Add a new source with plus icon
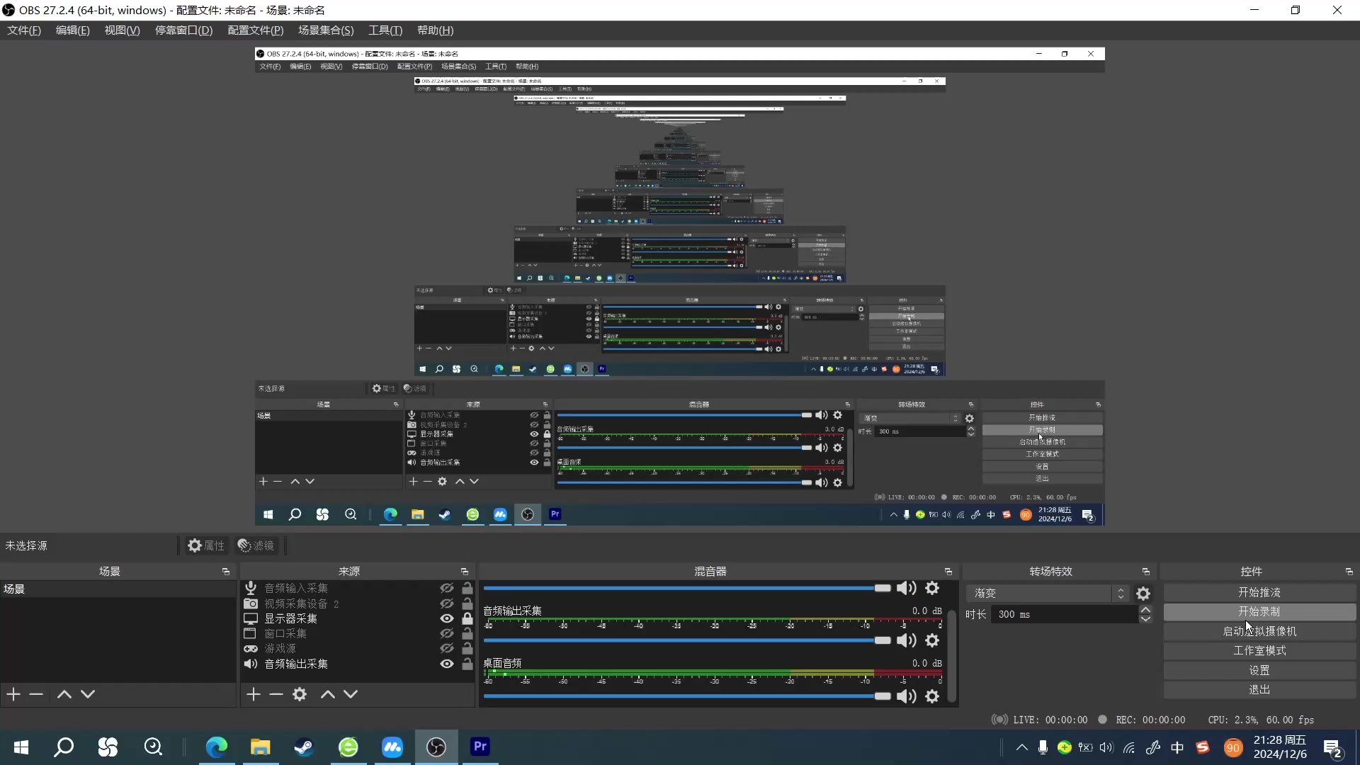This screenshot has height=765, width=1360. pos(254,694)
